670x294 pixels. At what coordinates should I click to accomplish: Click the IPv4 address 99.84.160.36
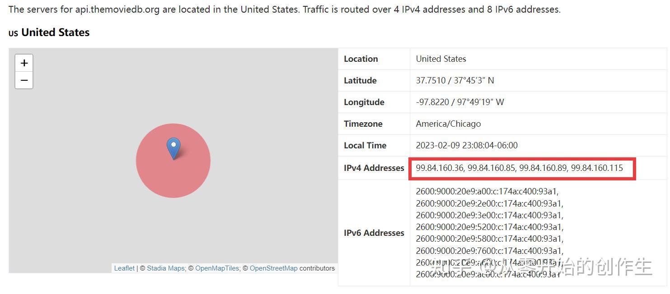(440, 168)
